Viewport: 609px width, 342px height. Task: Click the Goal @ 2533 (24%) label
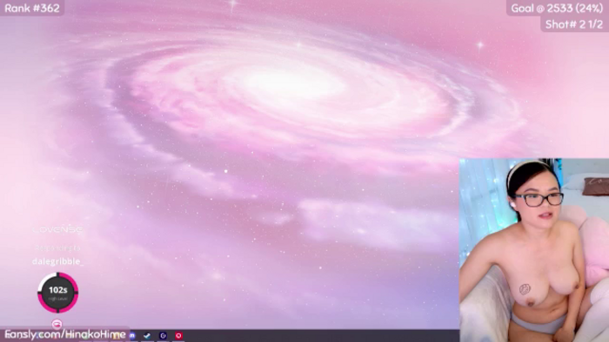click(x=557, y=8)
